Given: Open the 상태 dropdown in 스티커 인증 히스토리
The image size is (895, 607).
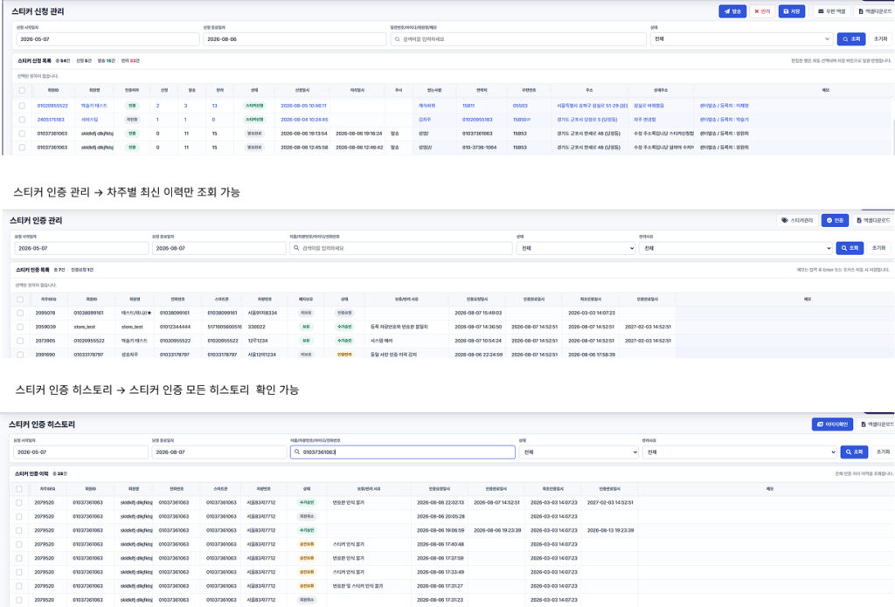Looking at the screenshot, I should coord(579,452).
